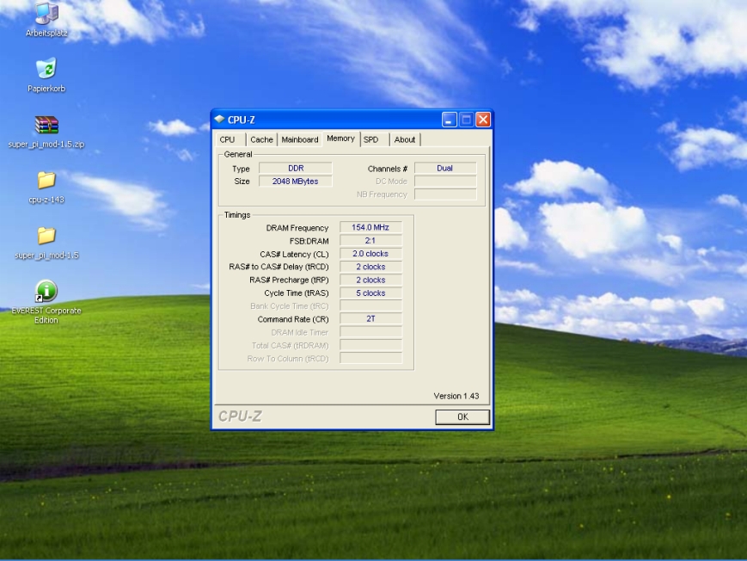Click the empty NB Frequency field

click(445, 194)
